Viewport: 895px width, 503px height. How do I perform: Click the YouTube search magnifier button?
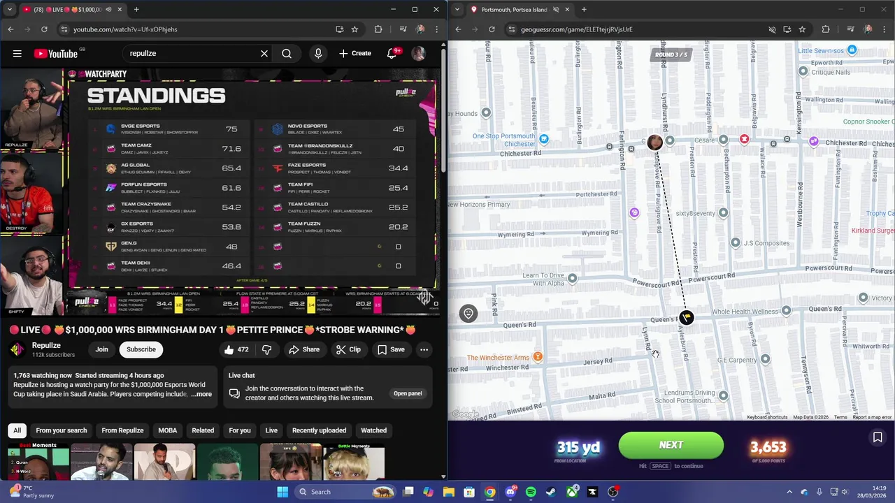[287, 54]
